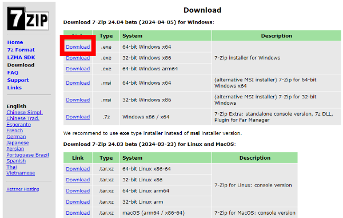Click the 7-Zip 24.03 beta Linux heading
The image size is (343, 218).
pos(149,144)
